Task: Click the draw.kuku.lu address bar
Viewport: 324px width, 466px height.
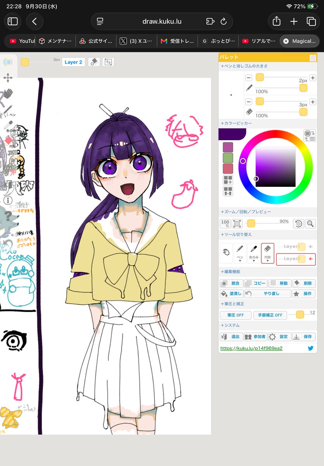Action: tap(162, 21)
